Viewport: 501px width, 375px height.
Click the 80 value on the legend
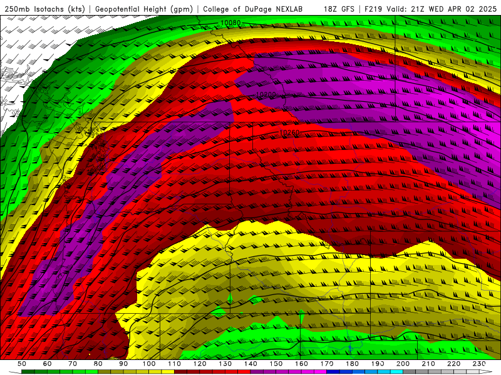click(x=98, y=364)
